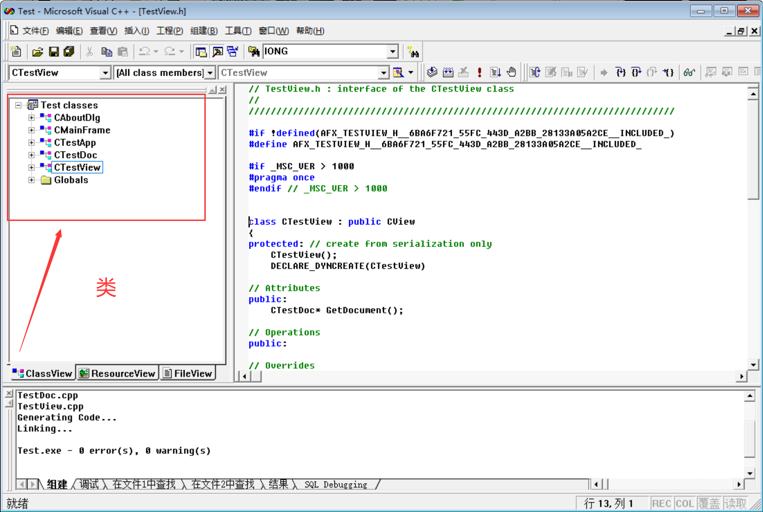The height and width of the screenshot is (512, 763).
Task: Switch to the FileView tab
Action: point(188,373)
